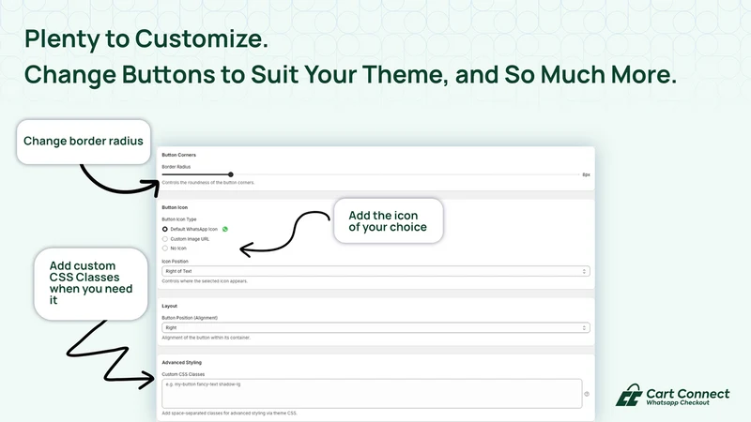Click the Button Icon Type label

[x=179, y=219]
